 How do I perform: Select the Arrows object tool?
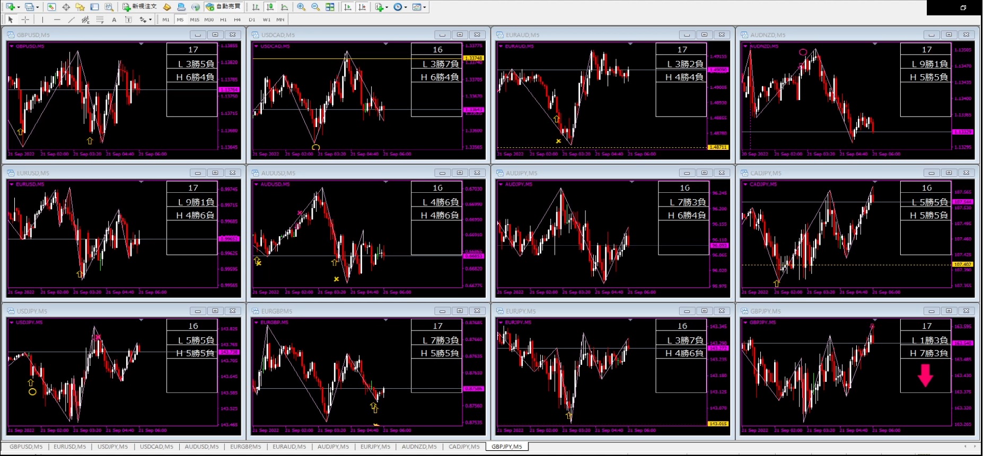(143, 20)
